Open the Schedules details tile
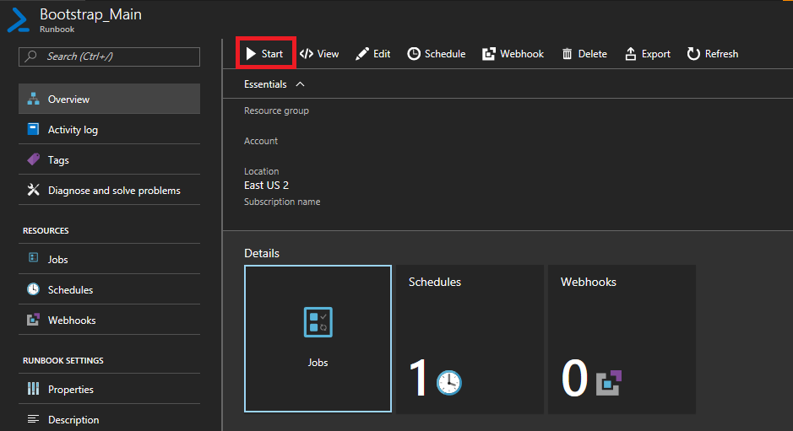 [x=470, y=339]
